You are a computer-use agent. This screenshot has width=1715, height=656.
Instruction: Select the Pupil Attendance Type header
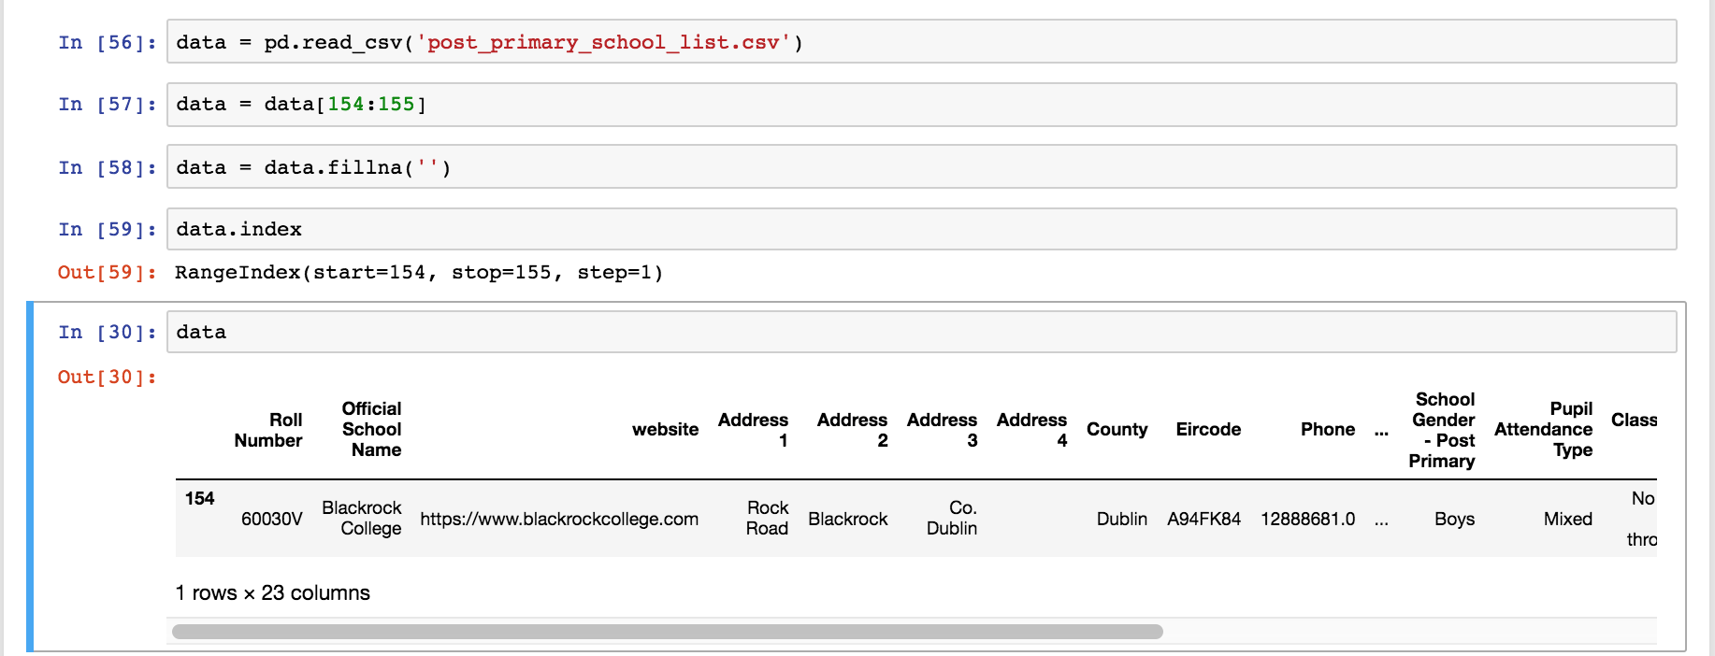coord(1544,429)
